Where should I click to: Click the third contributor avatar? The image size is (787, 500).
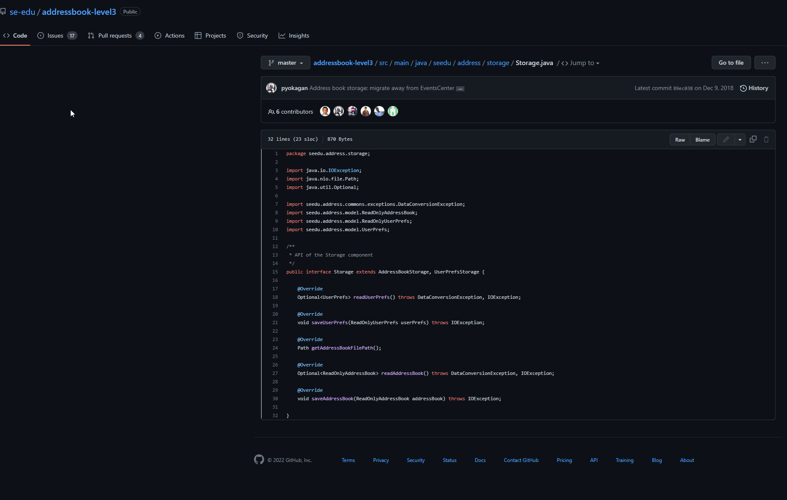tap(352, 111)
